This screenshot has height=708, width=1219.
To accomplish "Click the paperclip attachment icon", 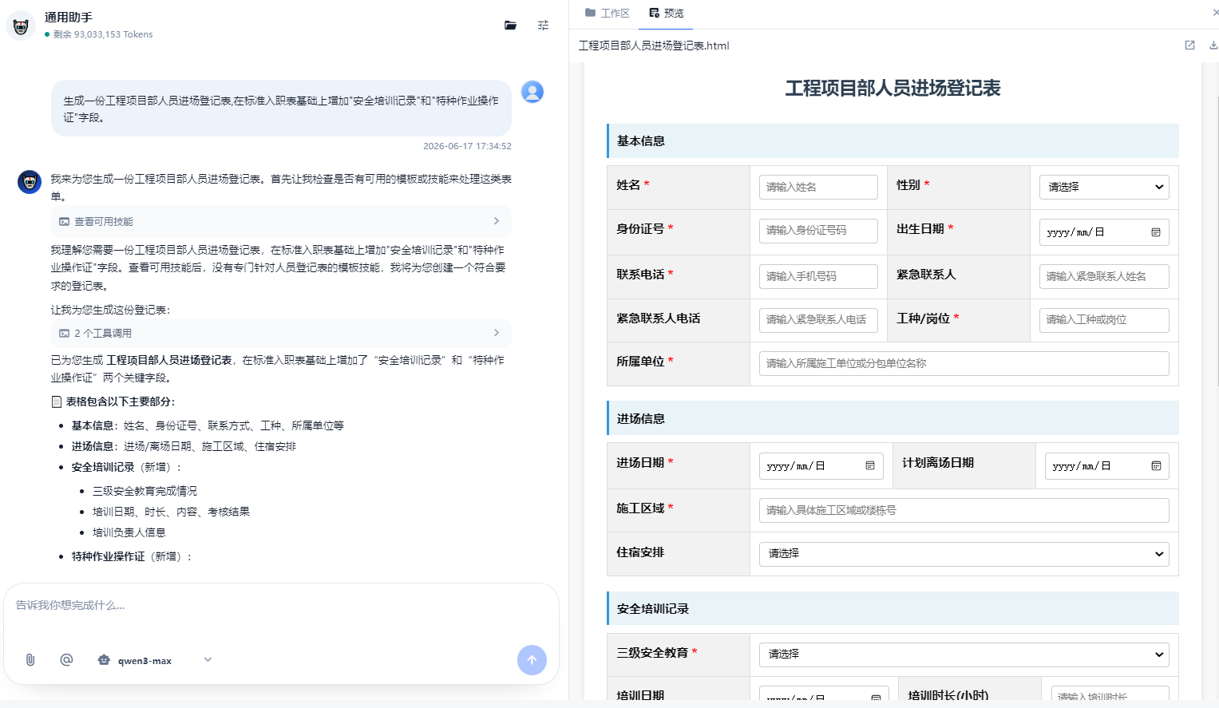I will (30, 660).
